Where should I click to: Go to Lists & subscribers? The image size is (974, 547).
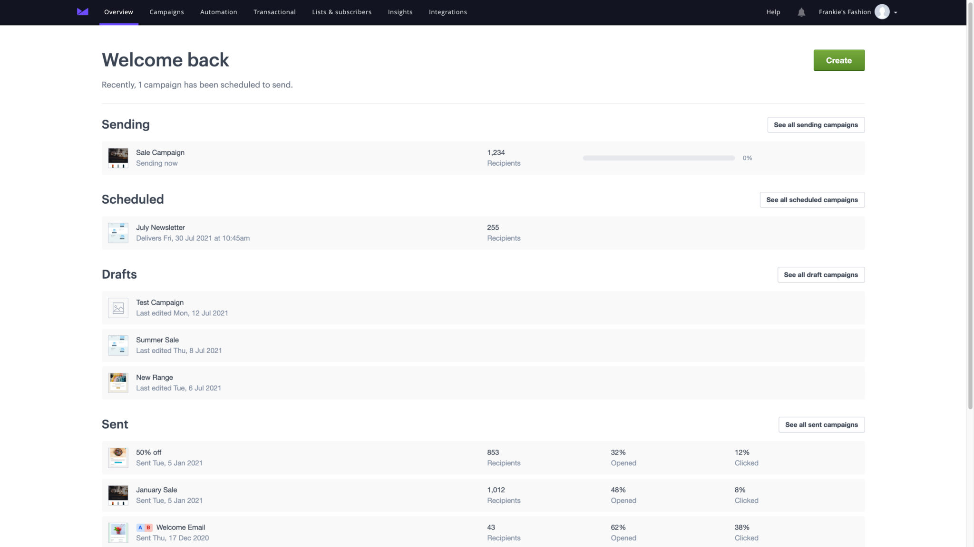(x=341, y=12)
